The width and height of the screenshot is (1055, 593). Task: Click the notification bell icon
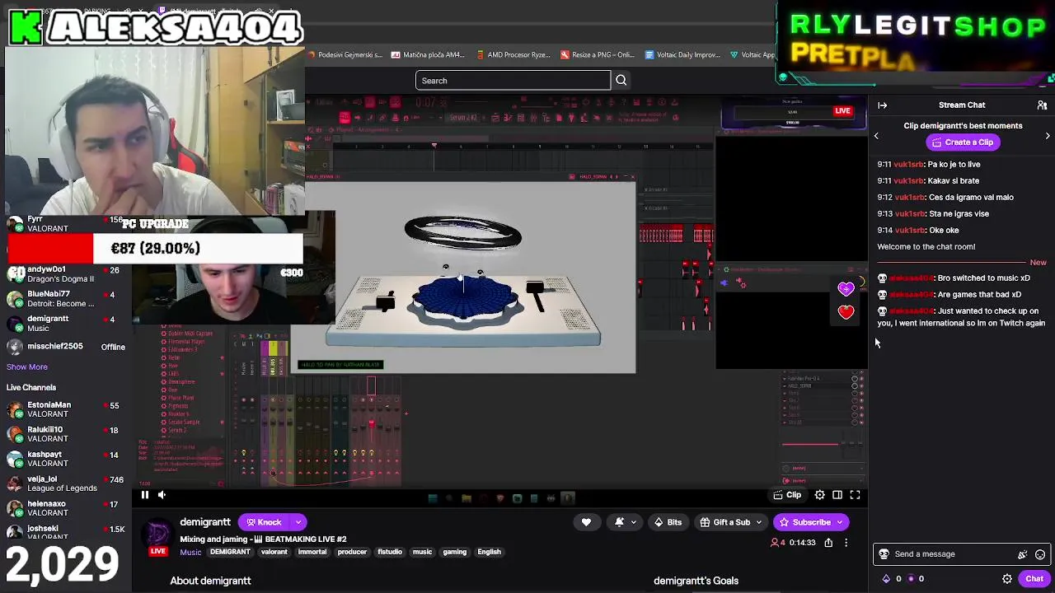pyautogui.click(x=619, y=522)
